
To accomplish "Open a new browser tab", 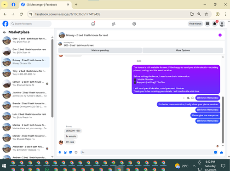I will pos(76,5).
